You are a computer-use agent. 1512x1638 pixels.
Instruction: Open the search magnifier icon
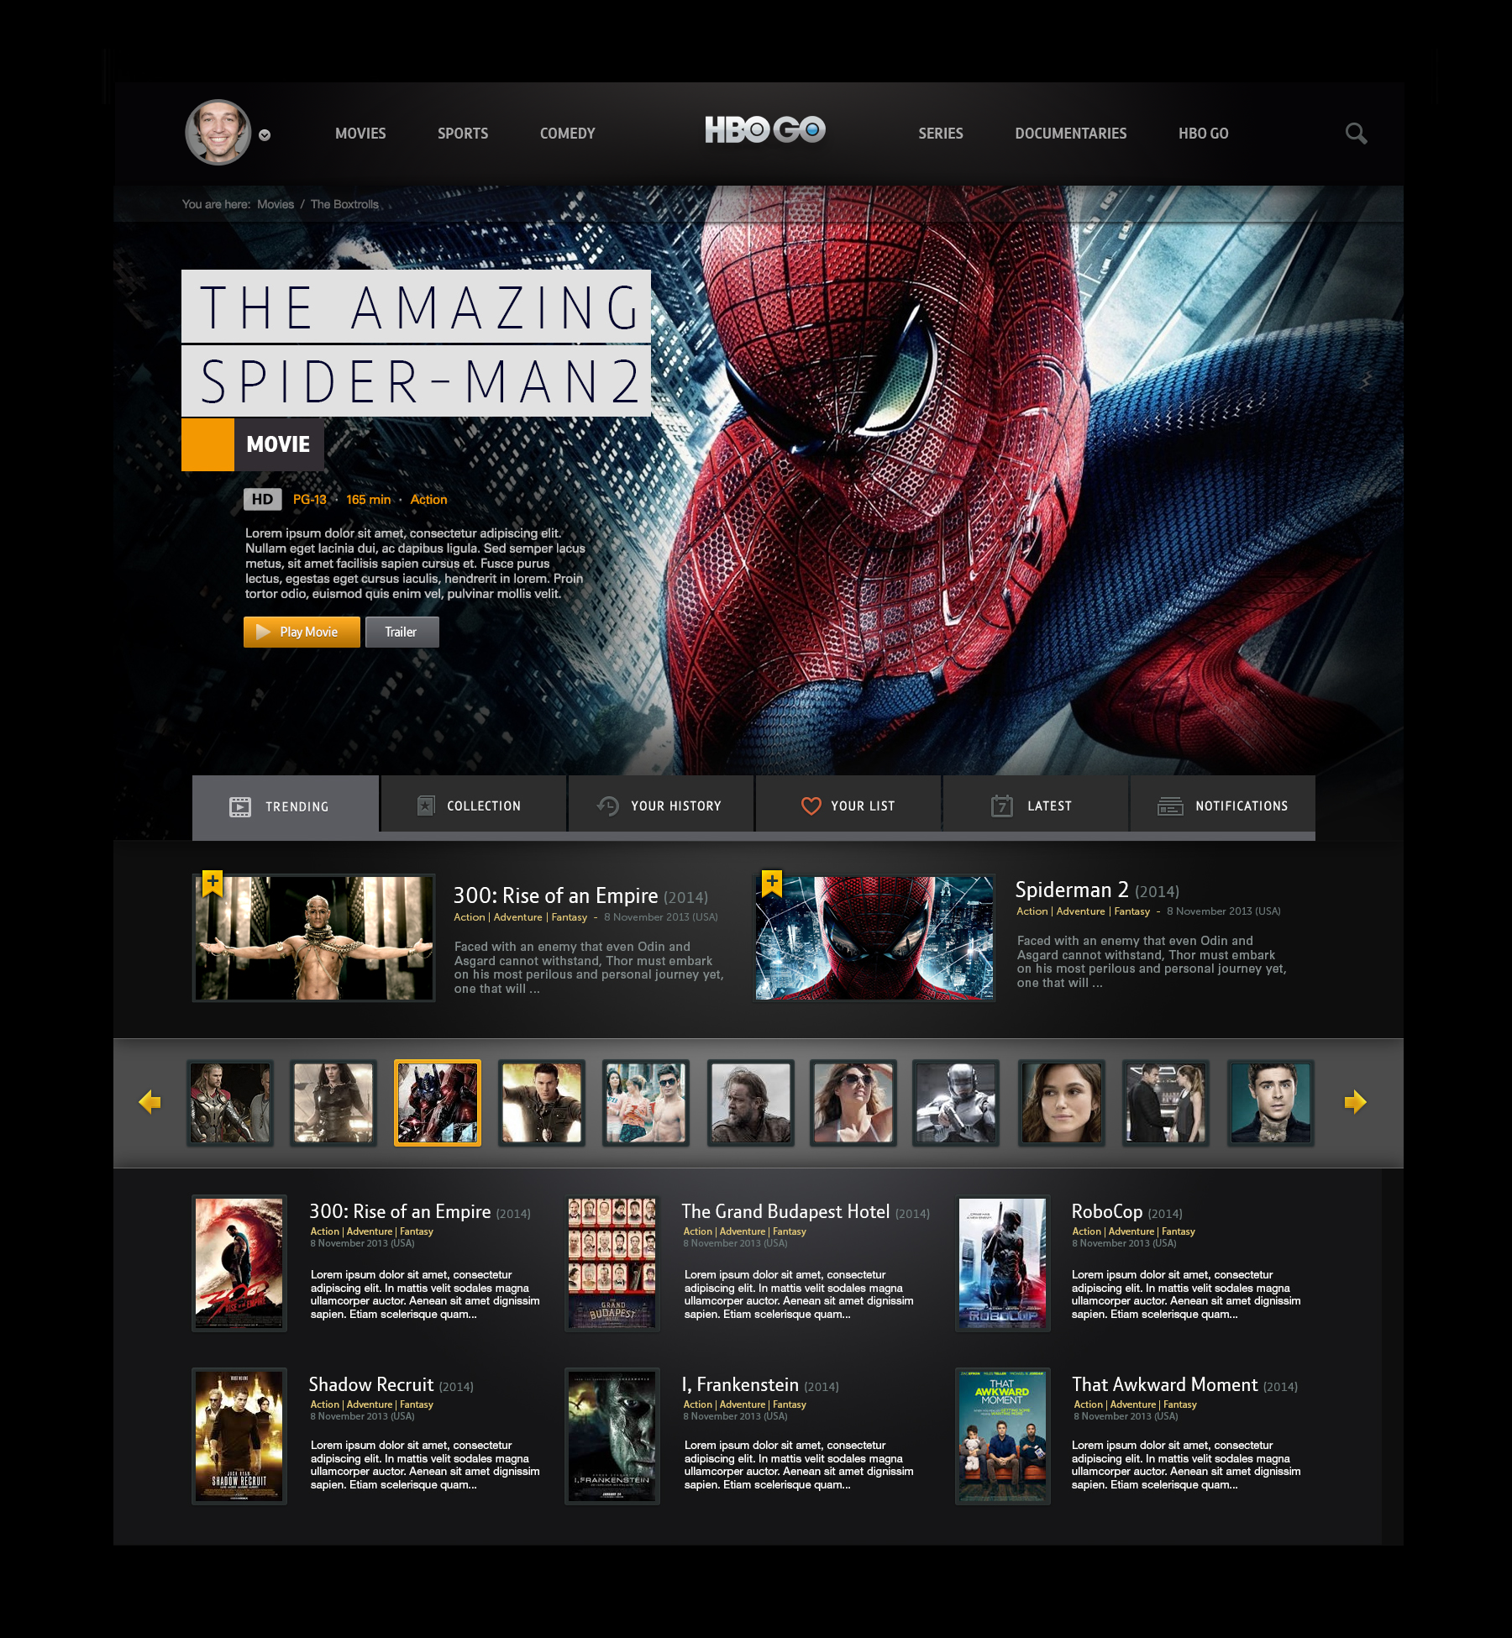[1356, 134]
